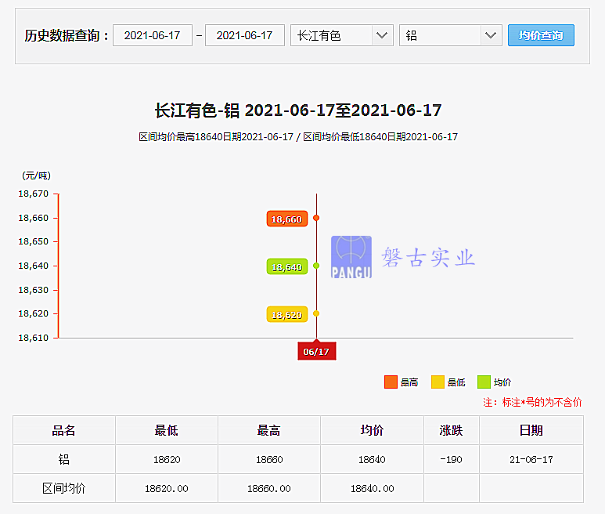Click the (元/吨) unit label

(36, 176)
